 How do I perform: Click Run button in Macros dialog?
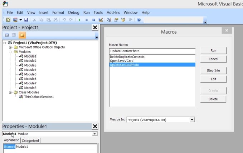(x=213, y=50)
